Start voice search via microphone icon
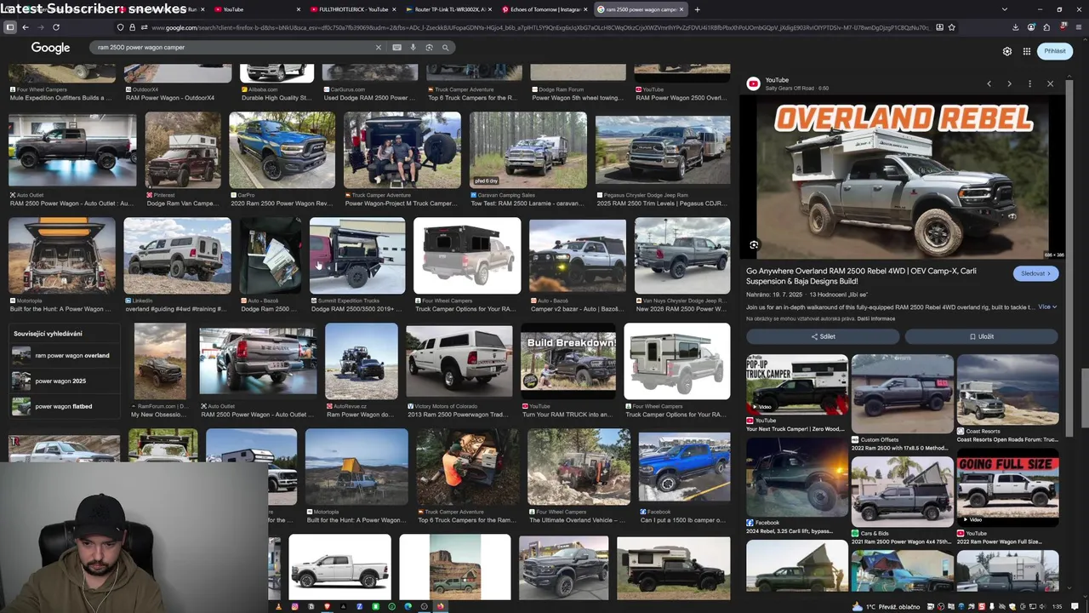1089x613 pixels. [413, 48]
